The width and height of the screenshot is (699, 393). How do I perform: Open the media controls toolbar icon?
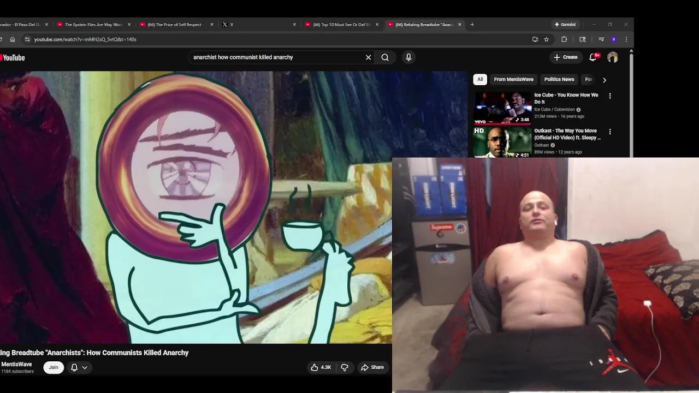601,39
